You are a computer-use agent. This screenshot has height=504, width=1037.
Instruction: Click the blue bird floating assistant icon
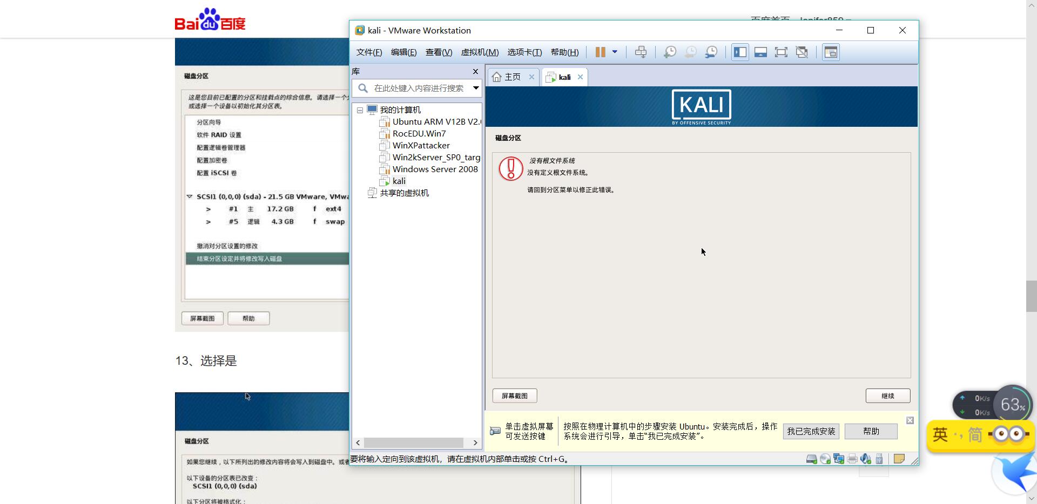tap(1015, 472)
